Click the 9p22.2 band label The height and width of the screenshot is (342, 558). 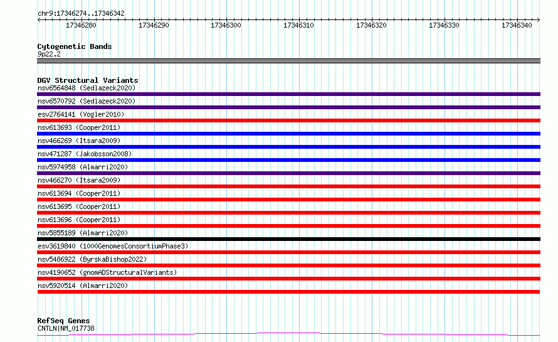pyautogui.click(x=49, y=54)
